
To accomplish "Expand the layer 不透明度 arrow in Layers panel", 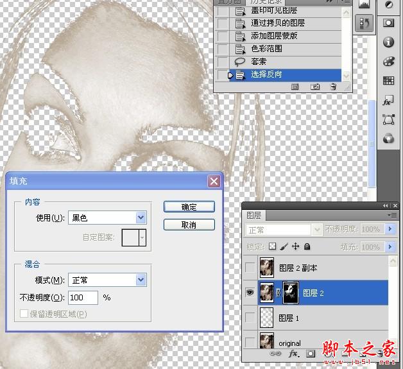I will [390, 228].
